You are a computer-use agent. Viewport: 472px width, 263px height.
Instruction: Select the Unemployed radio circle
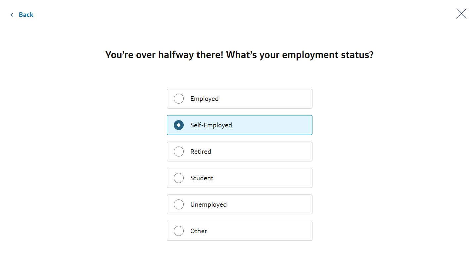click(x=179, y=204)
